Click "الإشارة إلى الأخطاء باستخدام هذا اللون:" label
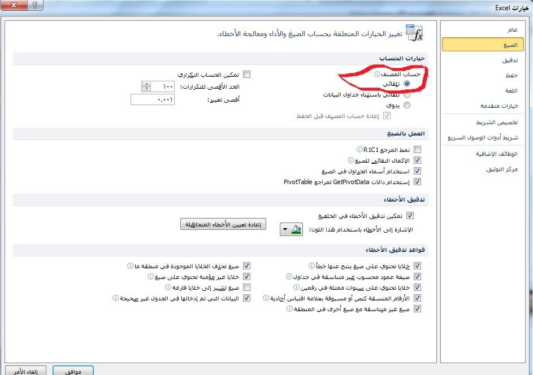The width and height of the screenshot is (533, 375). (361, 230)
